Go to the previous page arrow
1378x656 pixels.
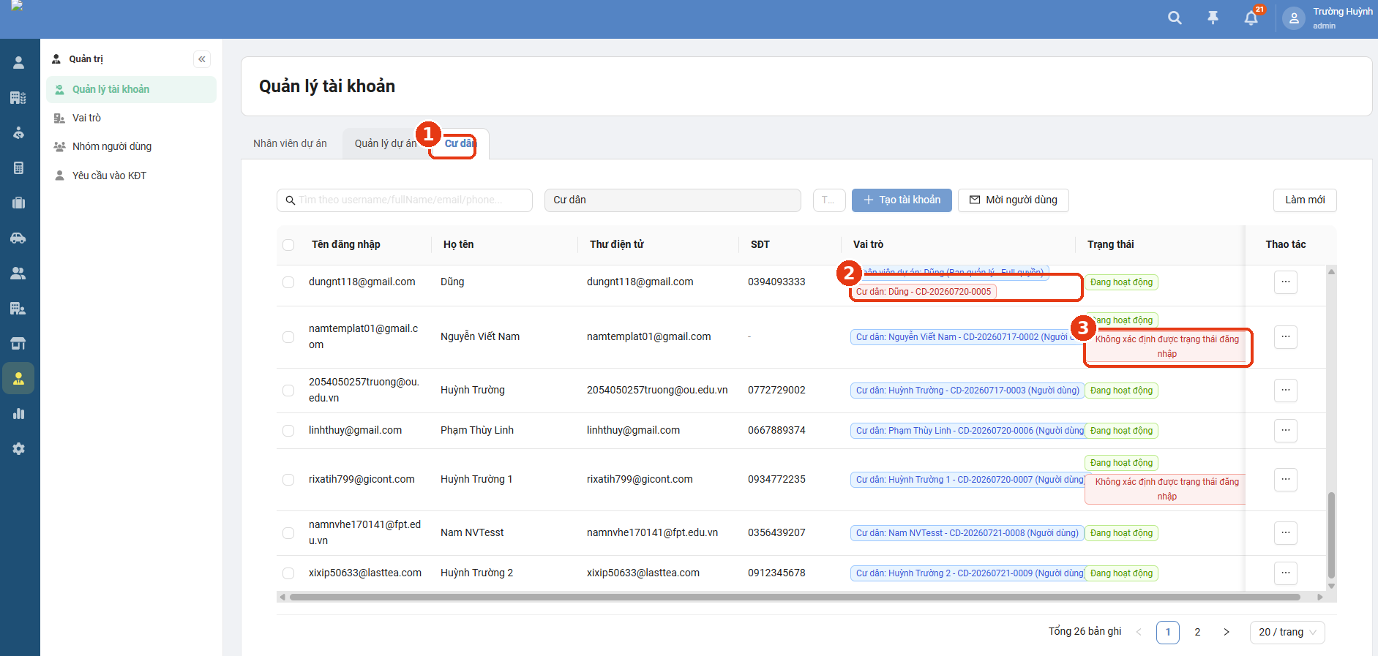[x=1139, y=632]
